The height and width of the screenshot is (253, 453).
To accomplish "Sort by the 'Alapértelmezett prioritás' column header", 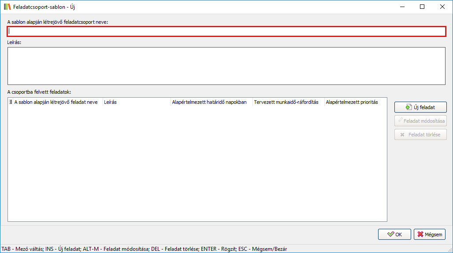I will 352,102.
